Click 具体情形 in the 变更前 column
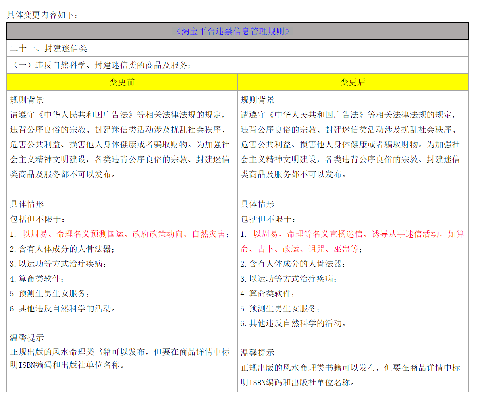478x400 pixels. click(27, 204)
